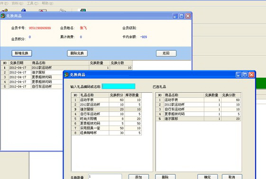Image resolution: width=266 pixels, height=179 pixels.
Task: Select history row 1, 2012款运动杯
Action: click(x=67, y=68)
